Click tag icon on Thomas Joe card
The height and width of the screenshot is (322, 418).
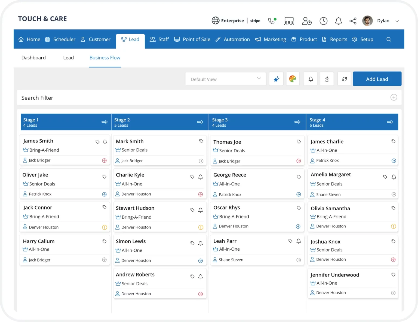tap(299, 142)
